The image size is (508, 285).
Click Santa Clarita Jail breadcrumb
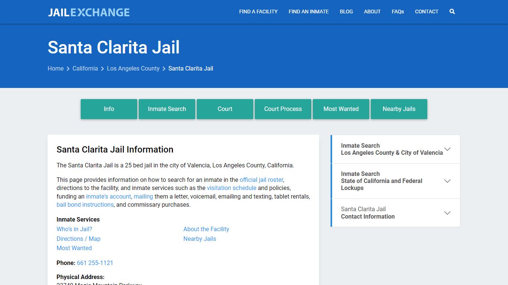pos(191,68)
